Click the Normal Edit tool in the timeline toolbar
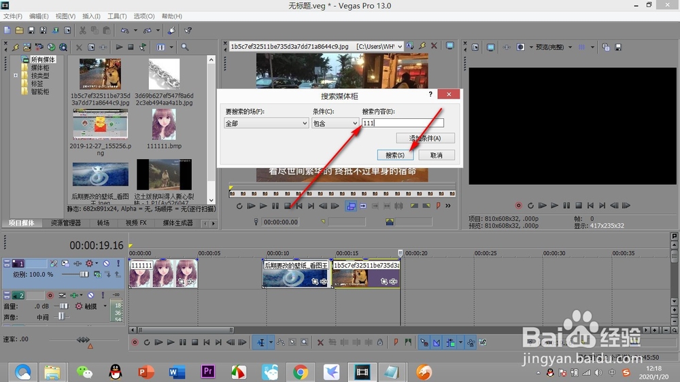Screen dimensions: 680x382 260,343
